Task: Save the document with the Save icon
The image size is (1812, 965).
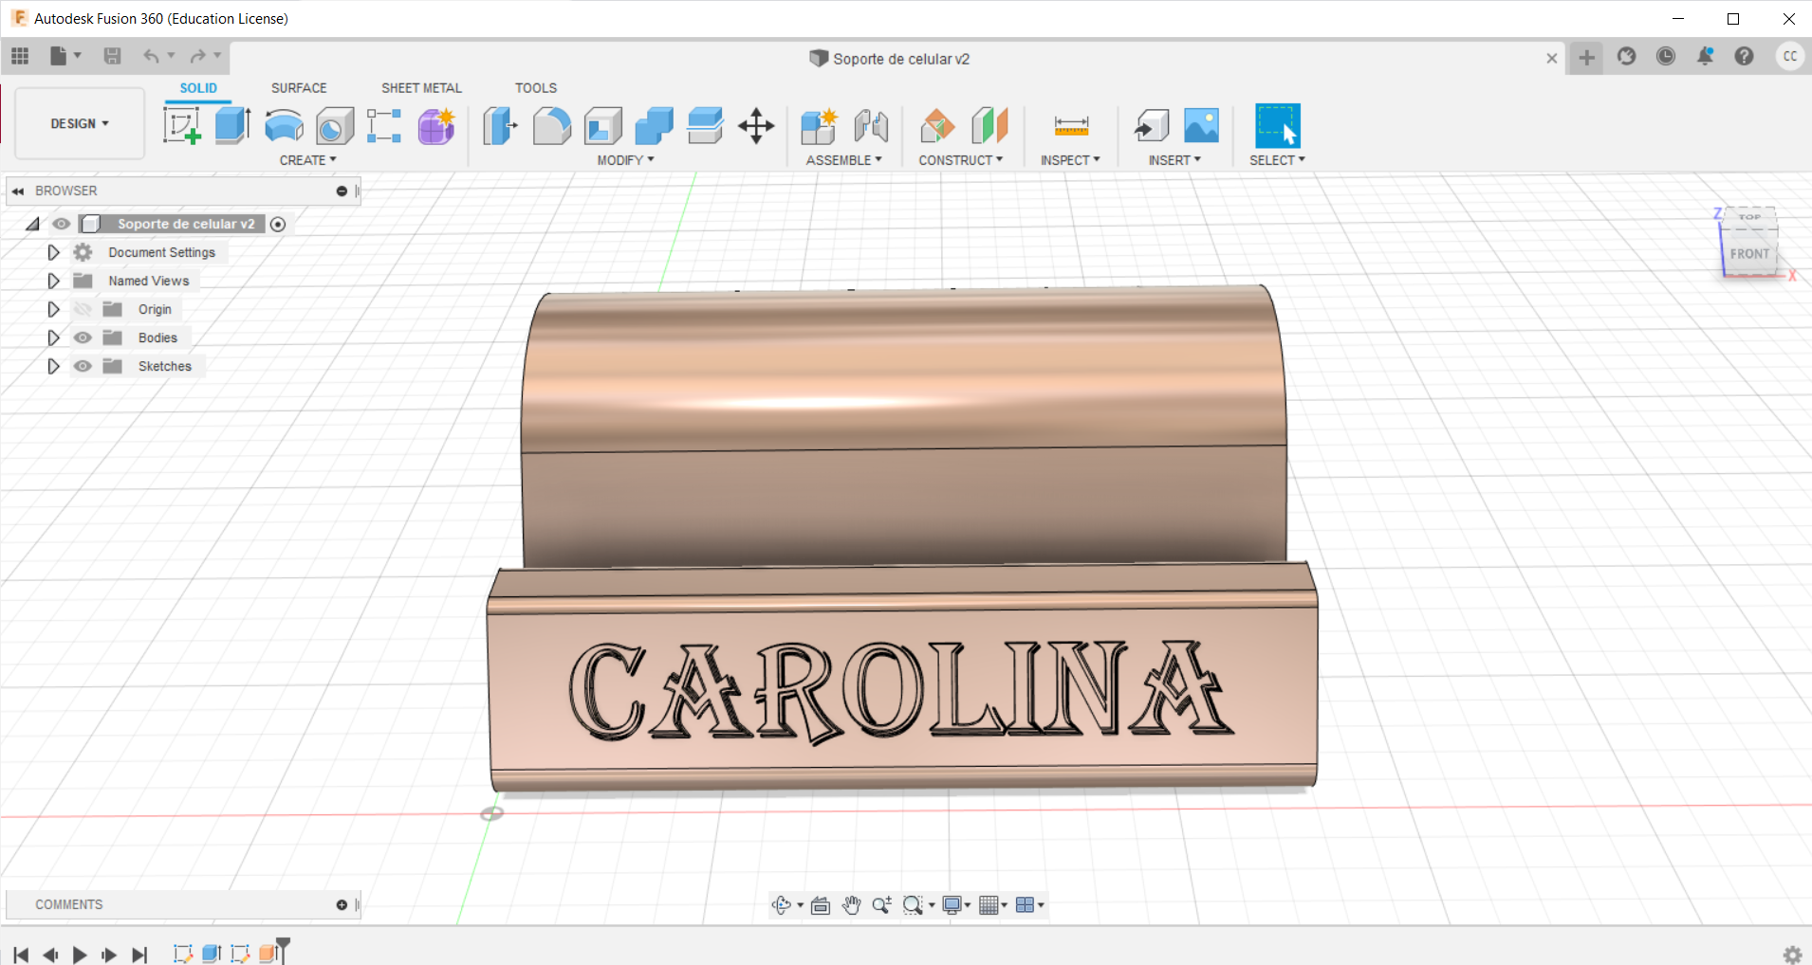Action: click(x=112, y=56)
